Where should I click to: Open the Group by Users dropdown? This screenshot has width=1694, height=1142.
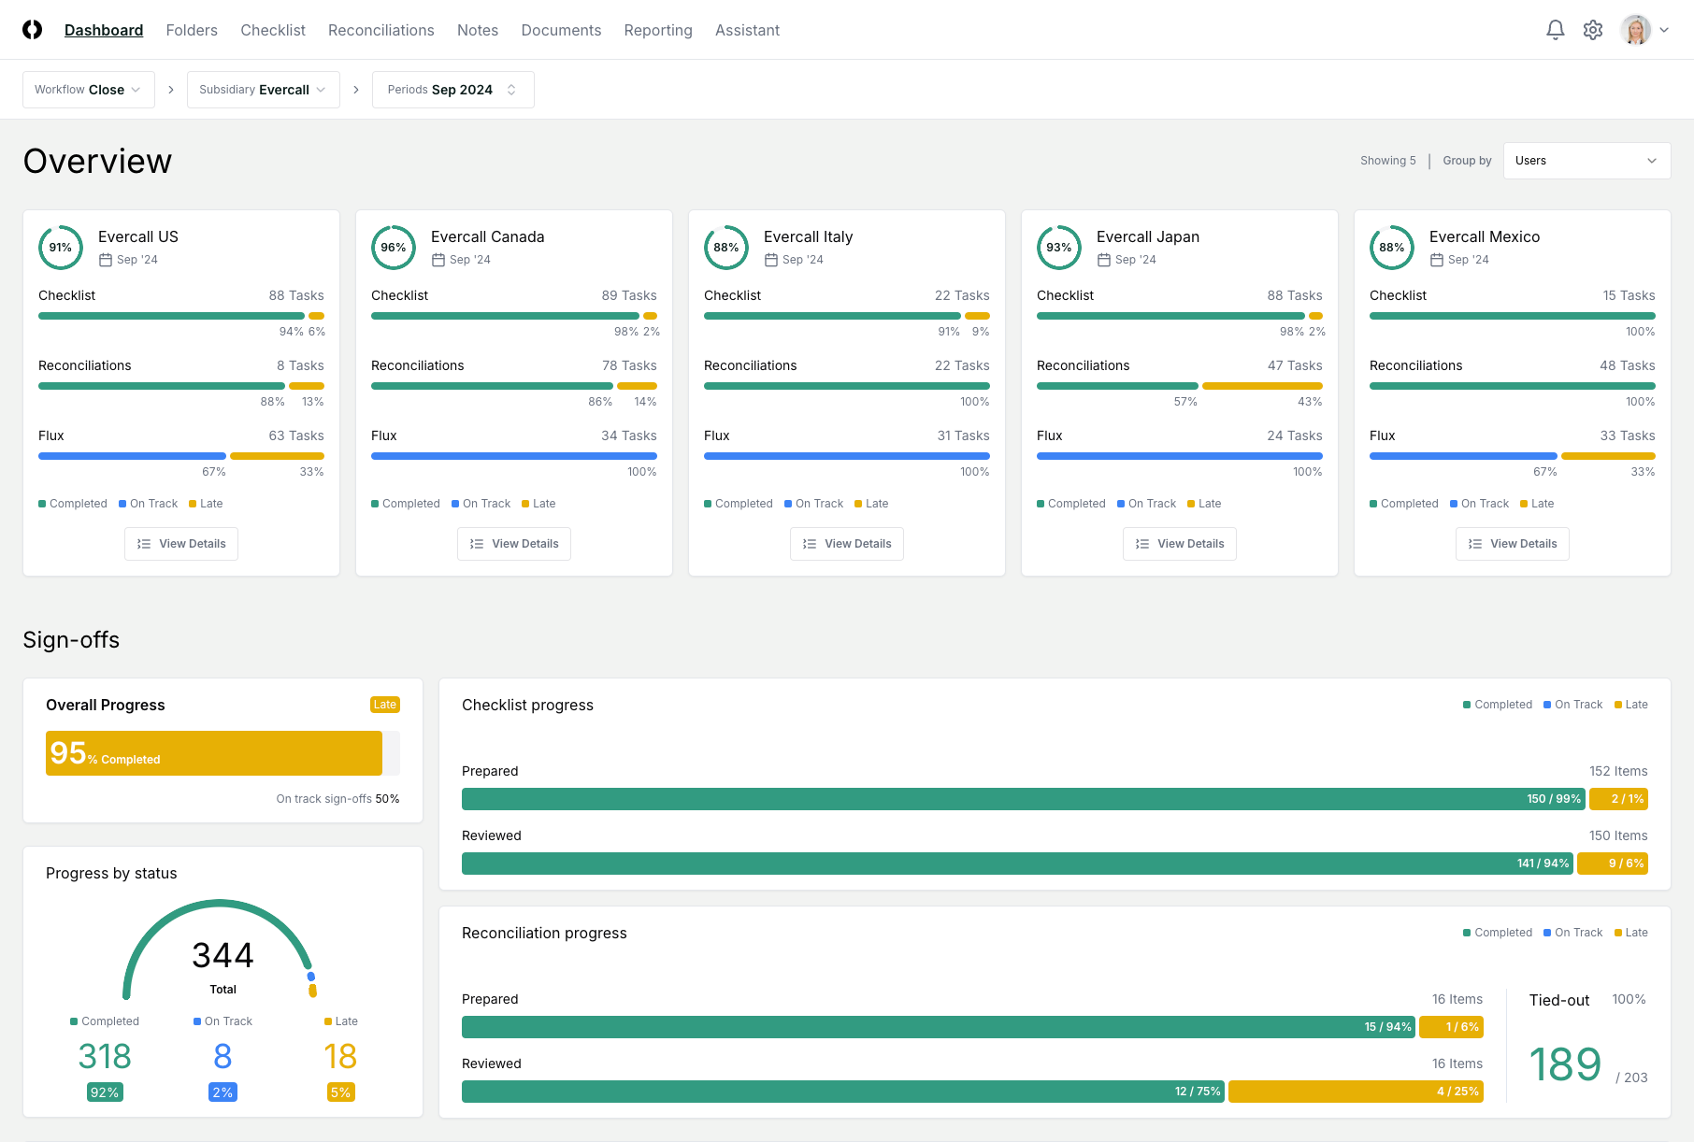tap(1586, 161)
